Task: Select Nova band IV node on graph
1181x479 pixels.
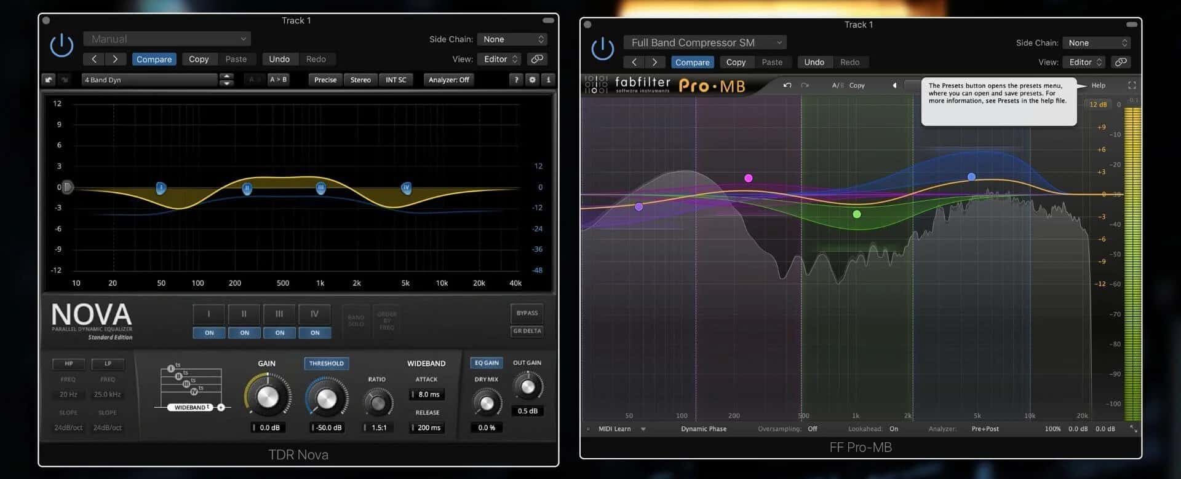Action: (x=406, y=188)
